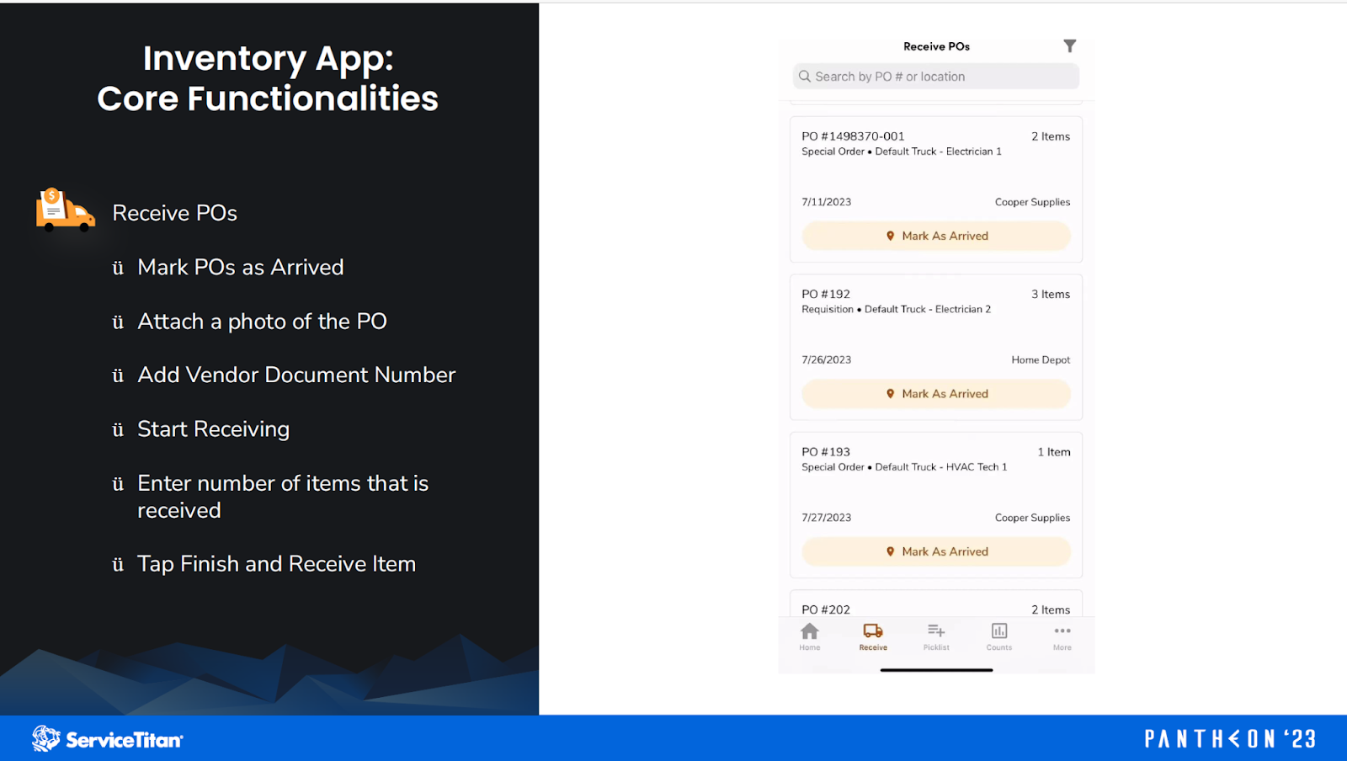The image size is (1347, 761).
Task: Select the date 7/27/2023
Action: coord(826,518)
